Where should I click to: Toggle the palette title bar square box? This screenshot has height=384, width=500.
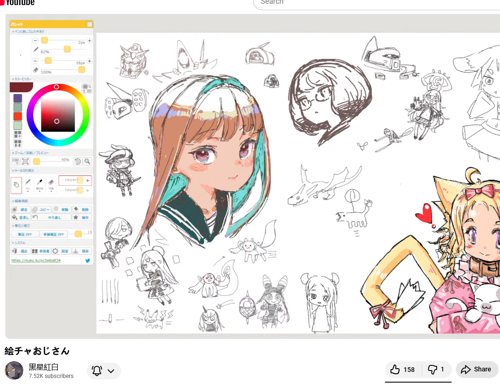[x=89, y=24]
